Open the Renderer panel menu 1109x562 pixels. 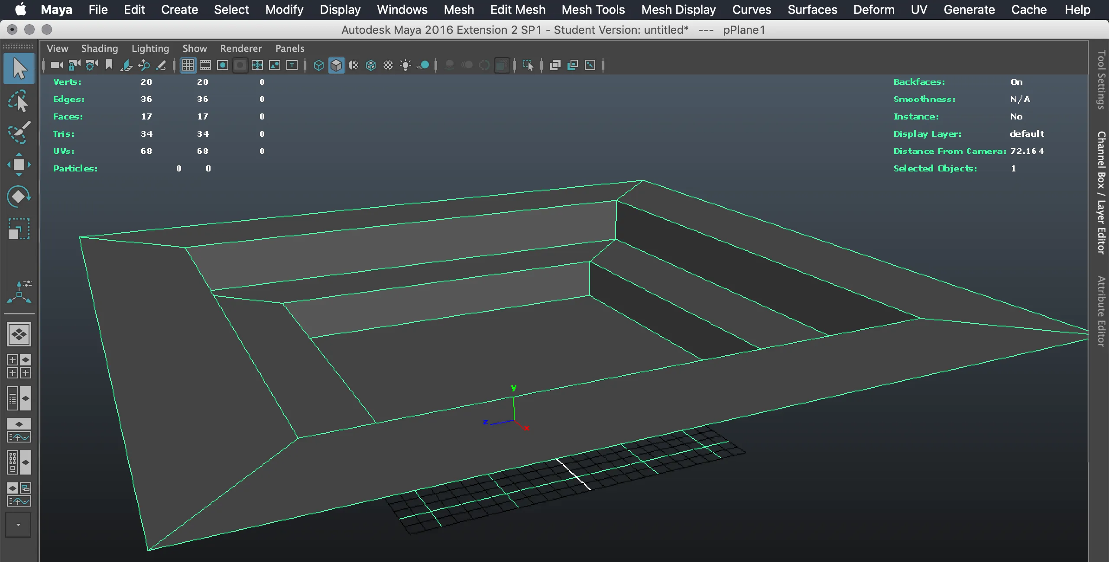pyautogui.click(x=241, y=48)
